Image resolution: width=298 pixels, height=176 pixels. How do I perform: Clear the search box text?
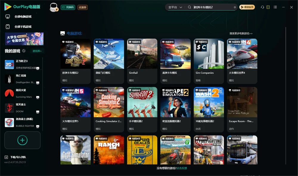(x=235, y=7)
